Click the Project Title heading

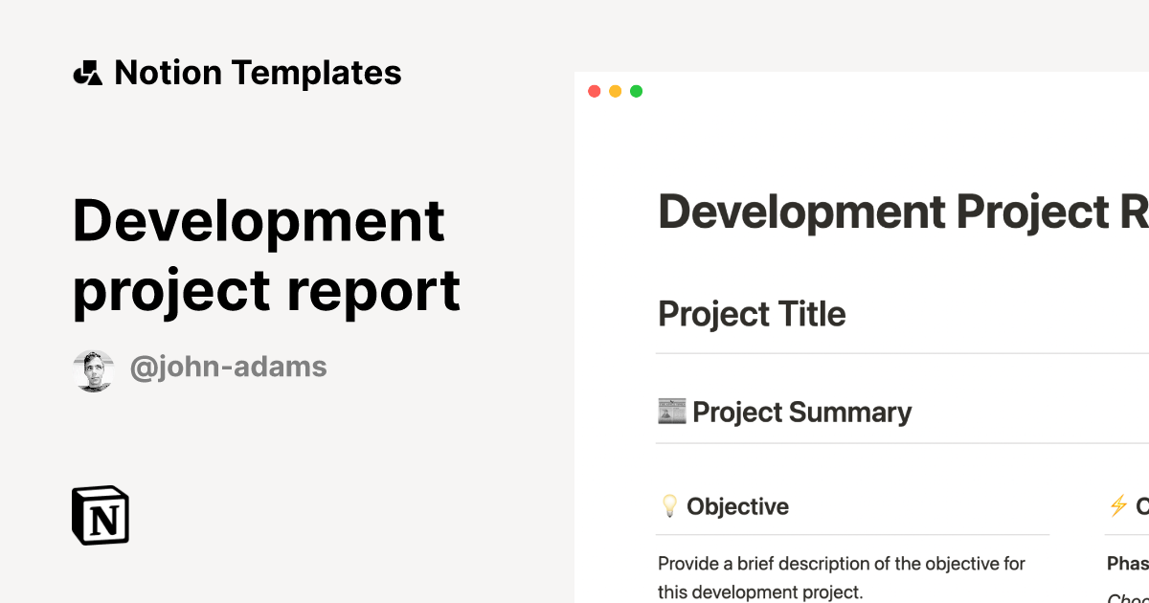pyautogui.click(x=752, y=314)
